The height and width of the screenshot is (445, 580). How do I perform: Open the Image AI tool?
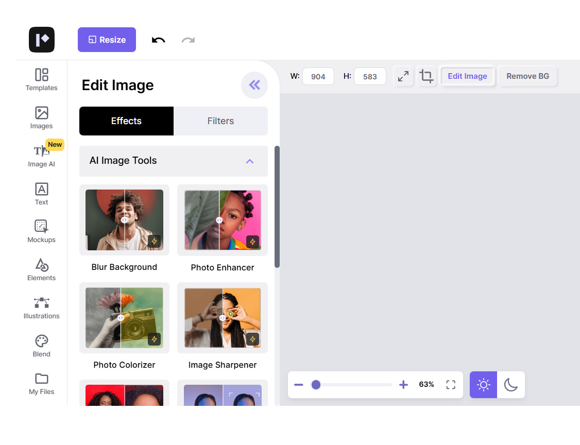[41, 156]
